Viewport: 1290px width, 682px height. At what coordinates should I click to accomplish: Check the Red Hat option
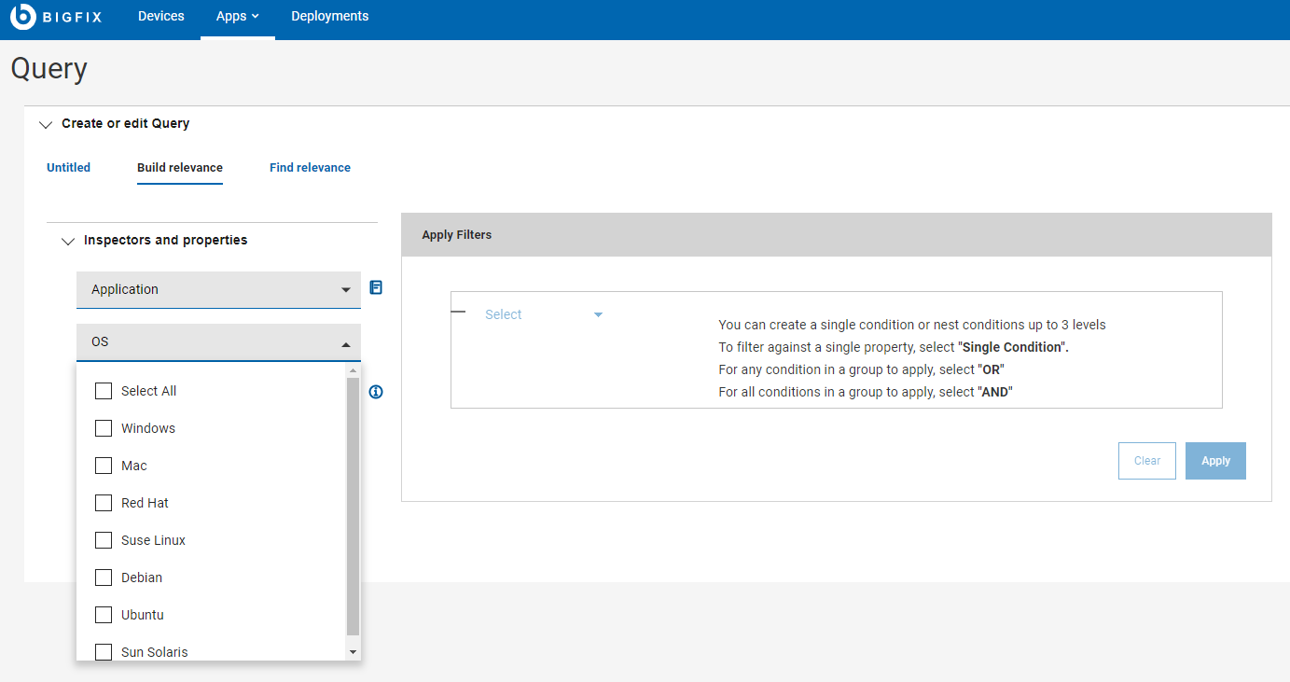tap(104, 503)
